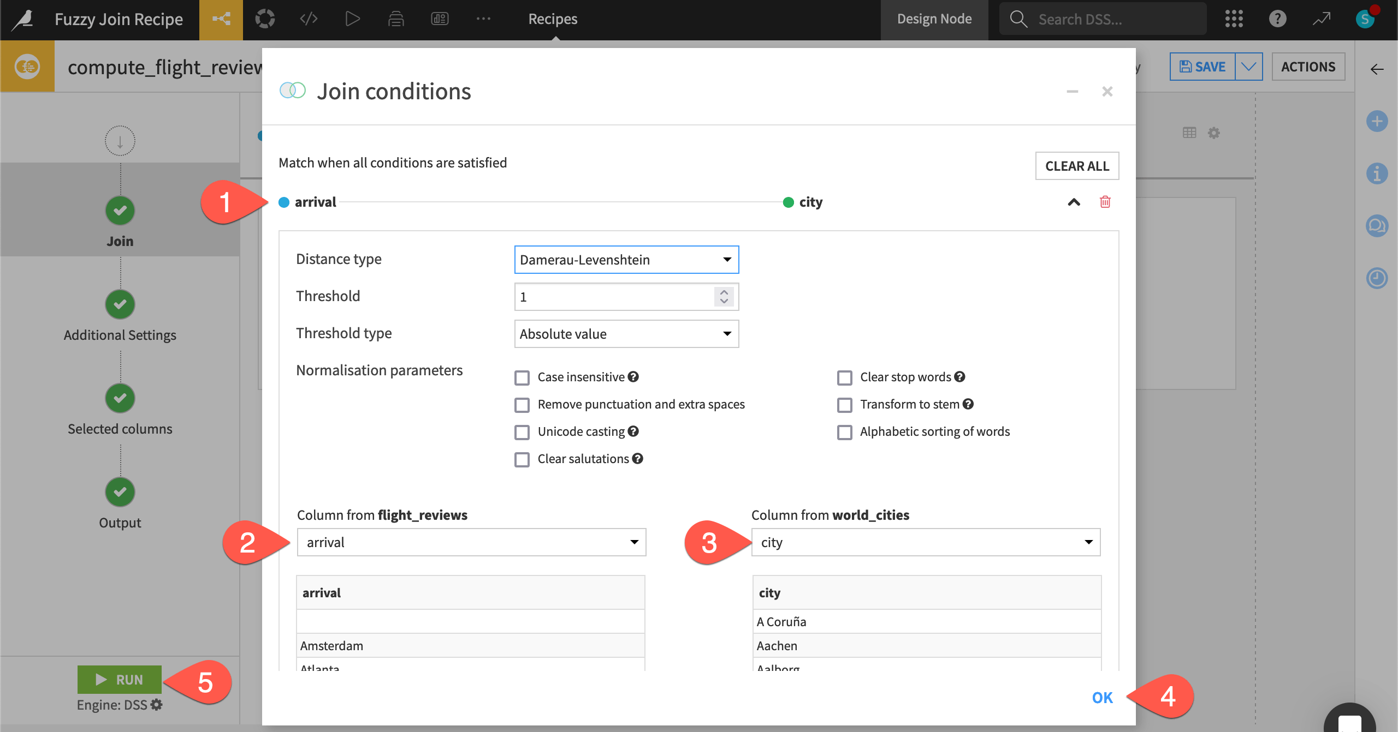Click the Clear salutations help icon
Image resolution: width=1398 pixels, height=732 pixels.
[x=637, y=459]
